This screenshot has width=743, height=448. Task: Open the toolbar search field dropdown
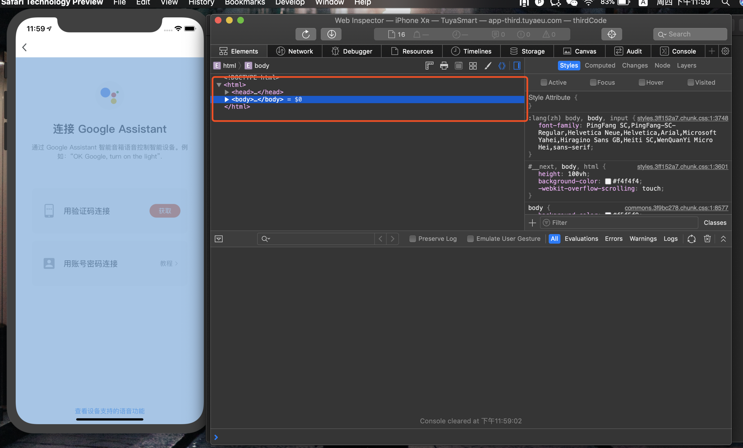(x=662, y=34)
